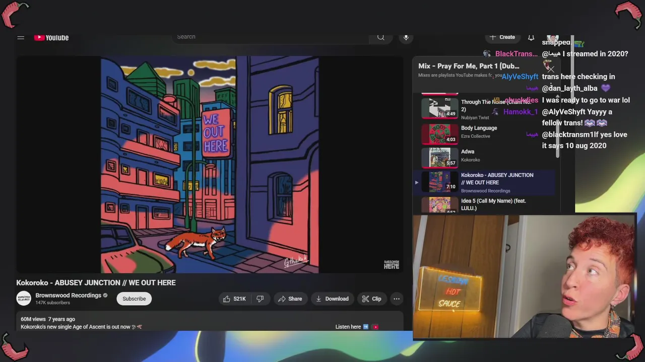Click the SUBSCRIBE HERE video watermark button

click(x=392, y=264)
